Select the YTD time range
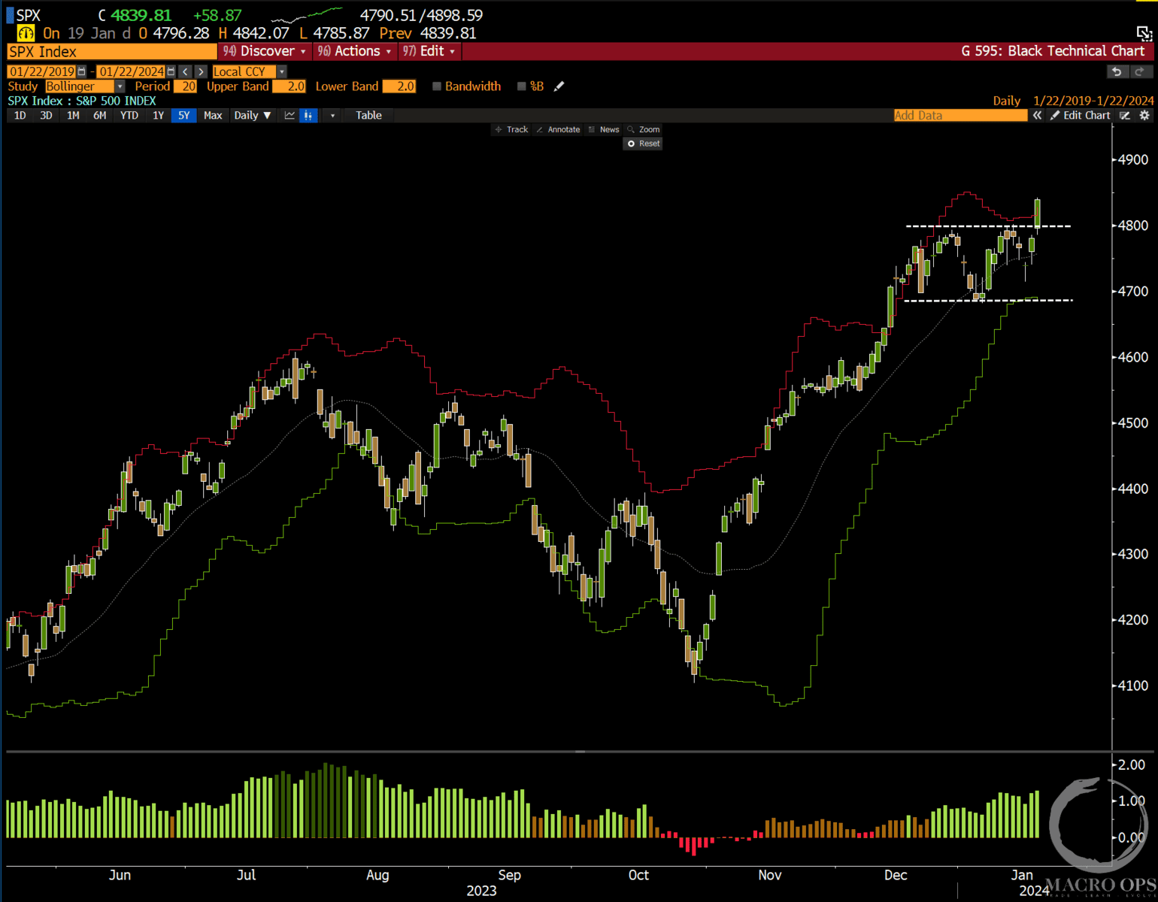This screenshot has width=1158, height=902. pyautogui.click(x=129, y=115)
